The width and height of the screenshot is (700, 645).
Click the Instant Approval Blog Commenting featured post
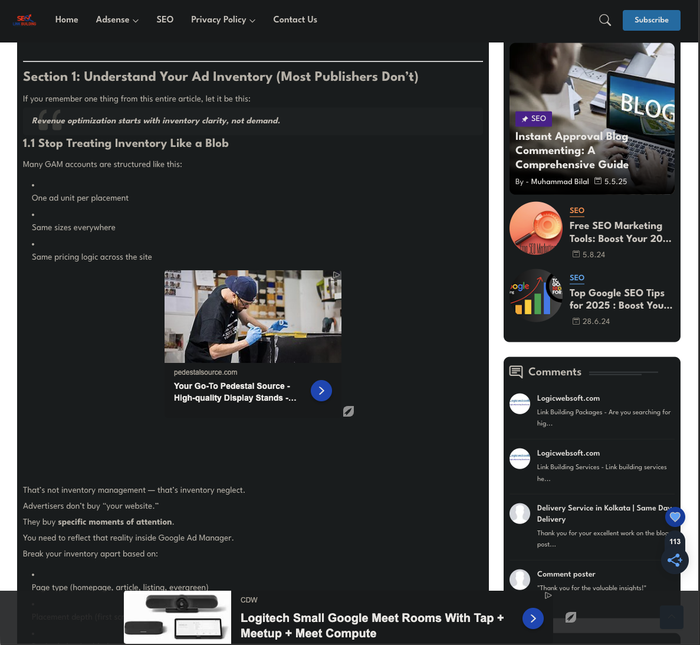(x=571, y=150)
